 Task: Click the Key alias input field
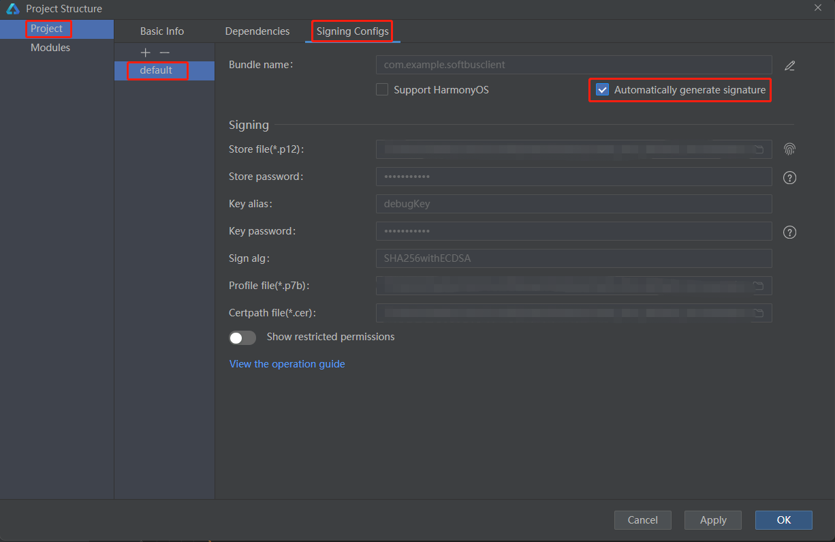coord(573,204)
